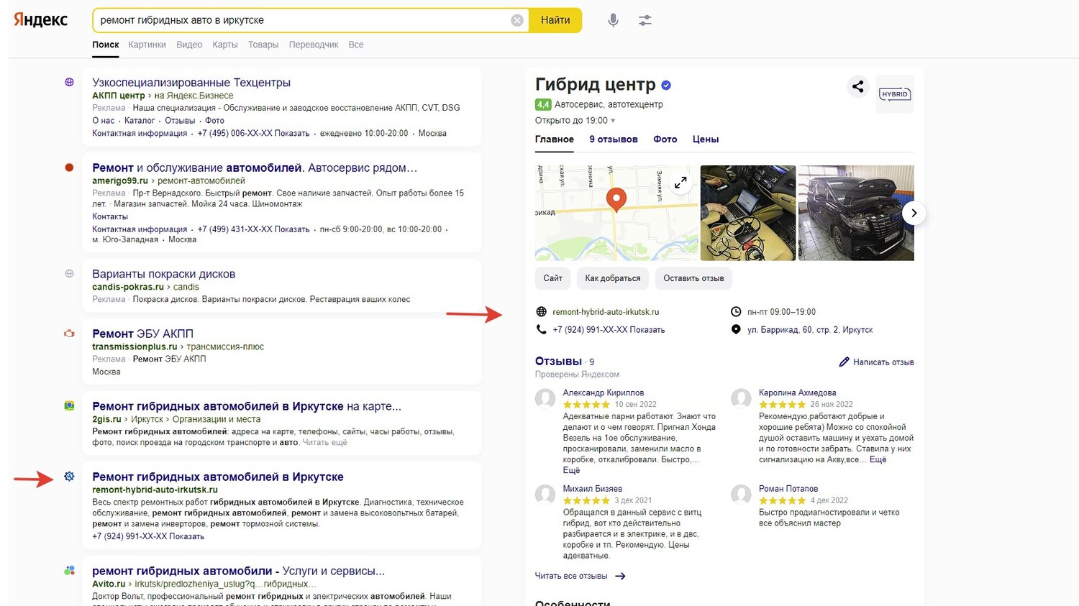Image resolution: width=1079 pixels, height=606 pixels.
Task: Click the Оставить отзыв button
Action: pos(693,278)
